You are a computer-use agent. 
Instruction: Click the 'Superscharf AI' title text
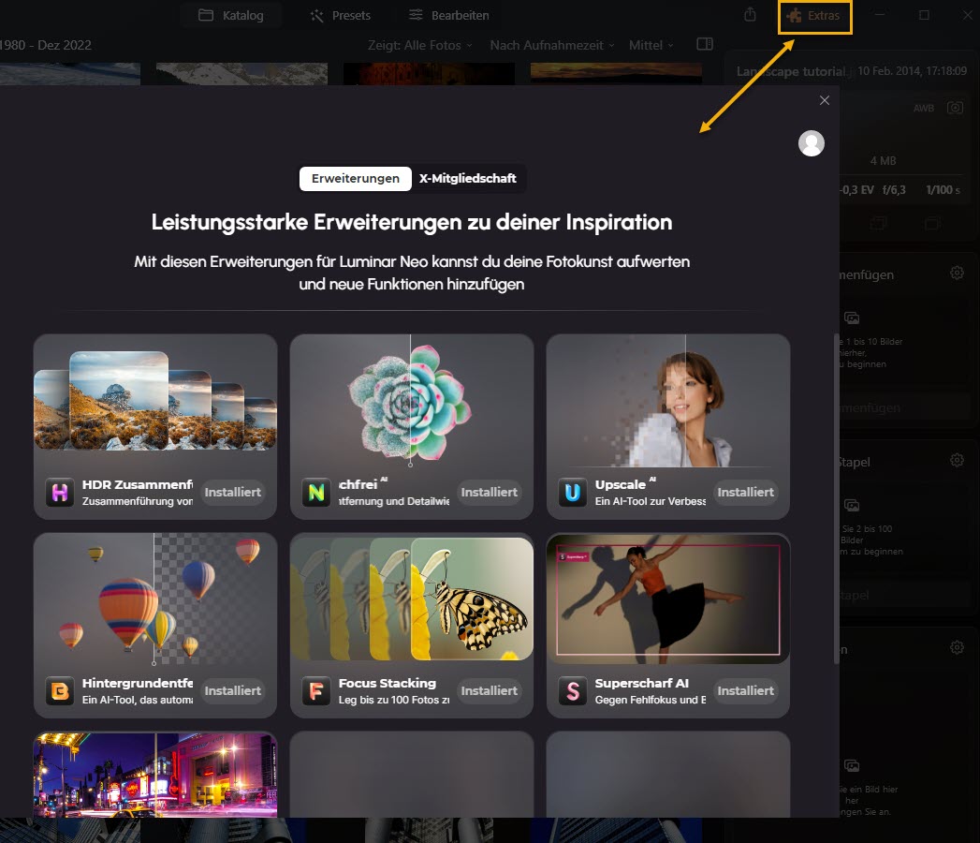641,684
